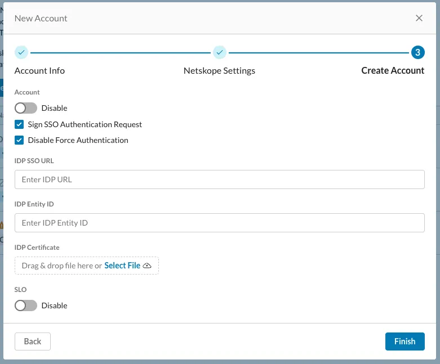The height and width of the screenshot is (364, 440).
Task: Click the Account Info step checkmark circle
Action: 21,52
